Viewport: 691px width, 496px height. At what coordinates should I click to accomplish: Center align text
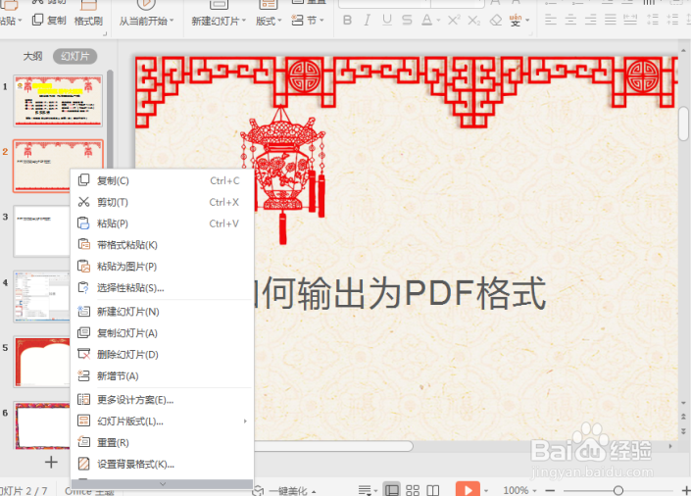570,20
